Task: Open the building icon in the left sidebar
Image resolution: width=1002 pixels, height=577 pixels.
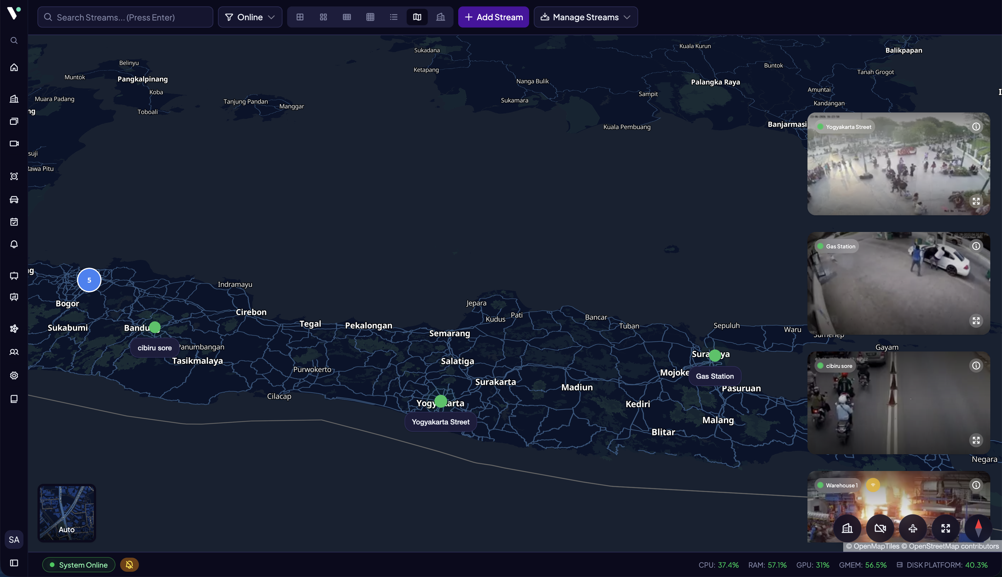Action: 14,99
